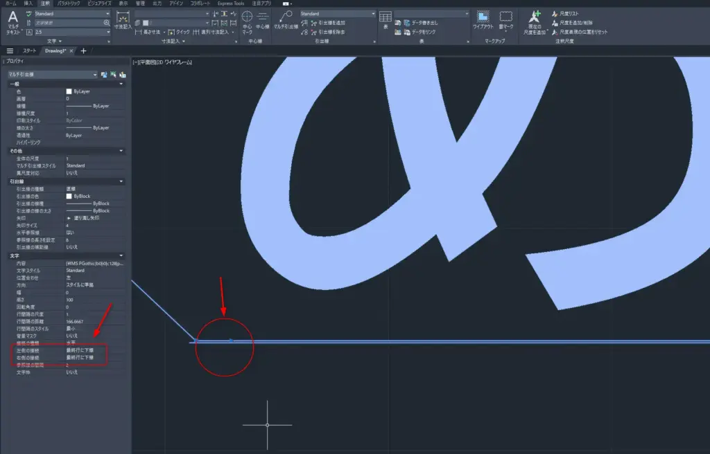Screen dimensions: 710x454
Task: Open the Standard text style dropdown
Action: [107, 13]
